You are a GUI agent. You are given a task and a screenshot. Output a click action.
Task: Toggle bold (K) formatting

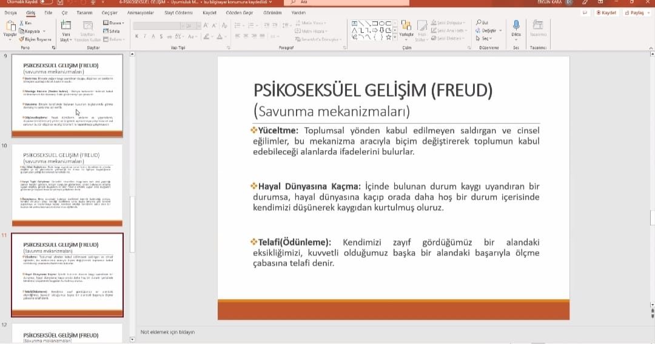[136, 37]
